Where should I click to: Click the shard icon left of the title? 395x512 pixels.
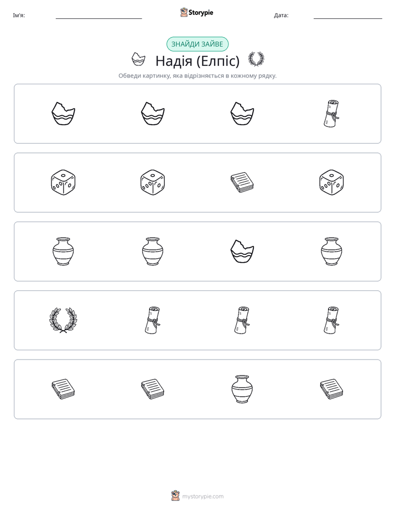138,59
